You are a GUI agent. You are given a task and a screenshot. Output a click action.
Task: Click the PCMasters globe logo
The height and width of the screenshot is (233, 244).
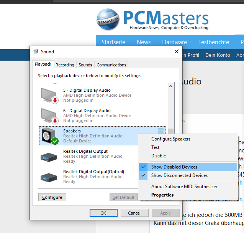point(108,19)
